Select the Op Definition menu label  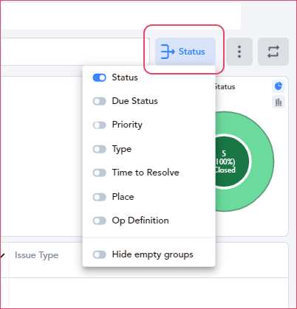click(x=140, y=221)
